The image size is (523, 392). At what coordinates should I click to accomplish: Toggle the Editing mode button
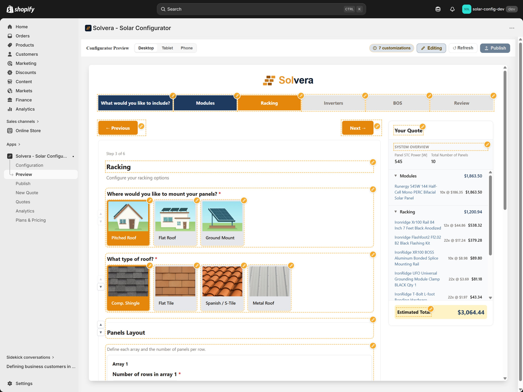431,48
